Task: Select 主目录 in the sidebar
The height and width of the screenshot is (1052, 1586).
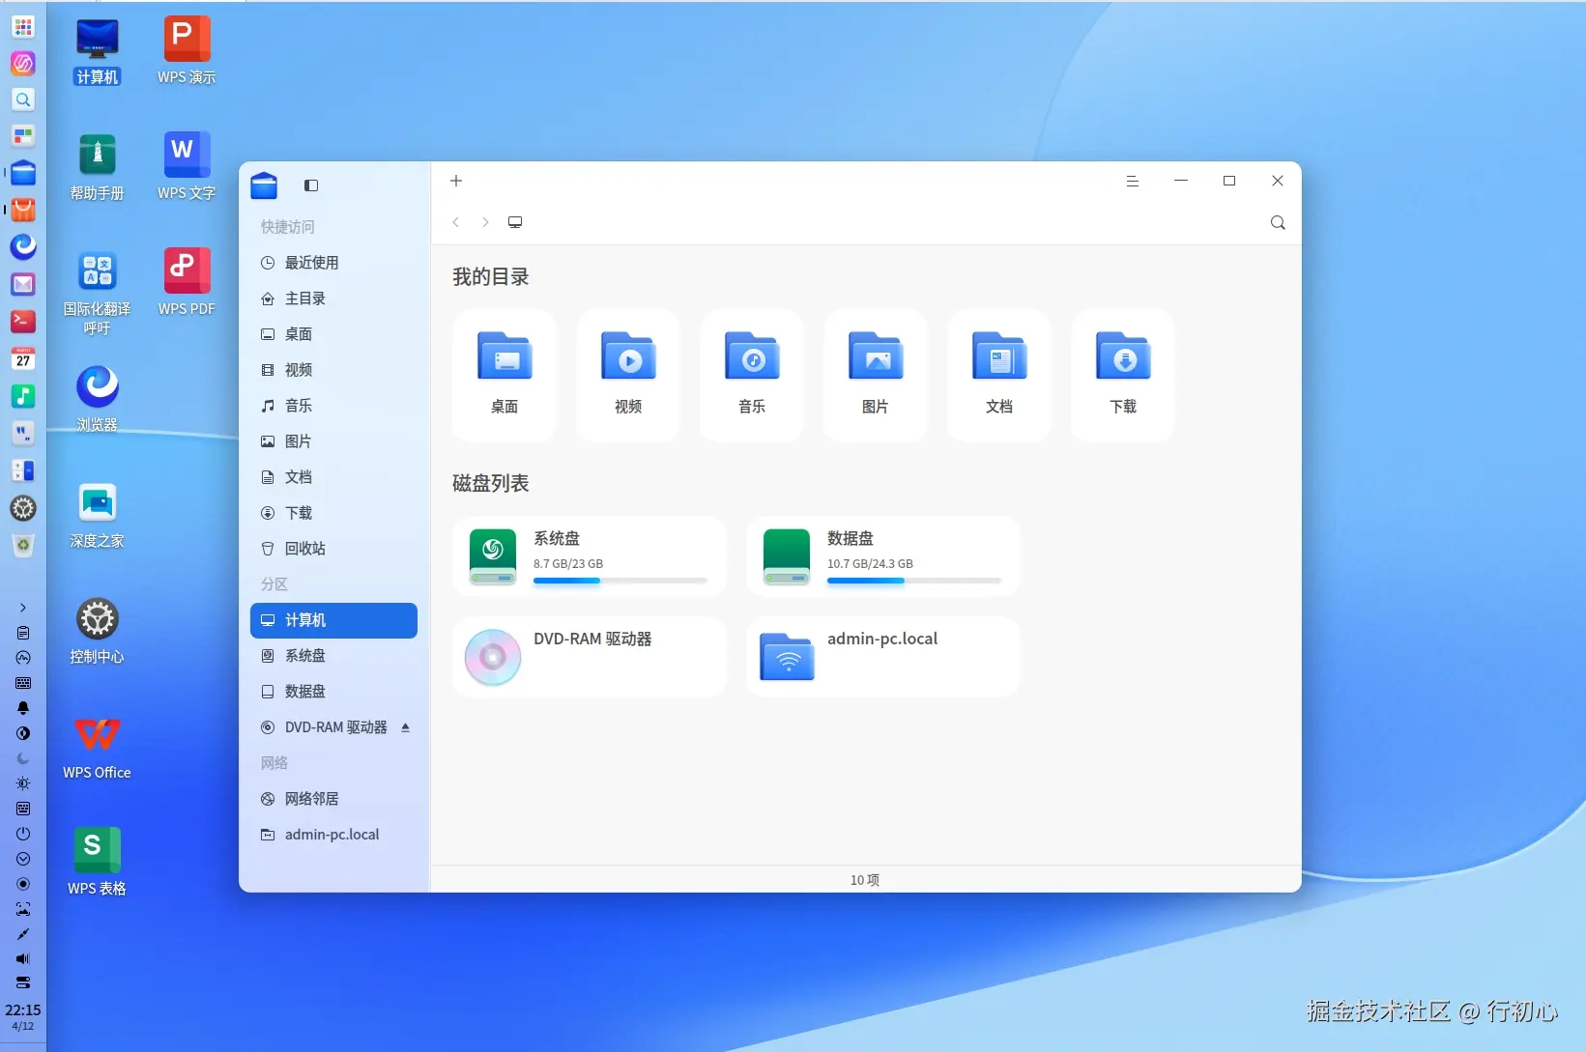Action: point(333,299)
